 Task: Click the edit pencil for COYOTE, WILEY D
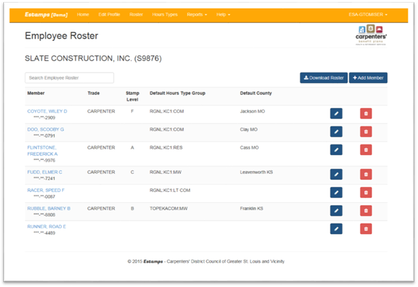pos(336,113)
